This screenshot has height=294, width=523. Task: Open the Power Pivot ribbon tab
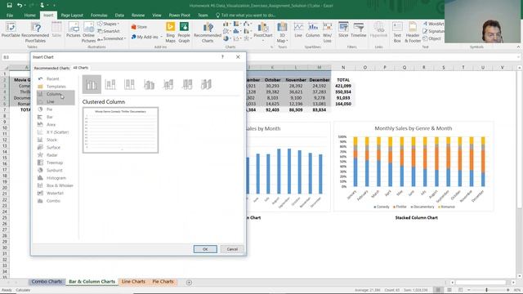[x=180, y=16]
